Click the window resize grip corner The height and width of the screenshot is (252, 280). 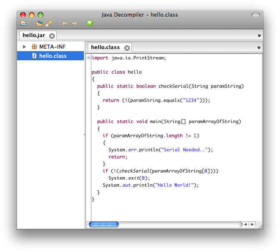coord(261,227)
